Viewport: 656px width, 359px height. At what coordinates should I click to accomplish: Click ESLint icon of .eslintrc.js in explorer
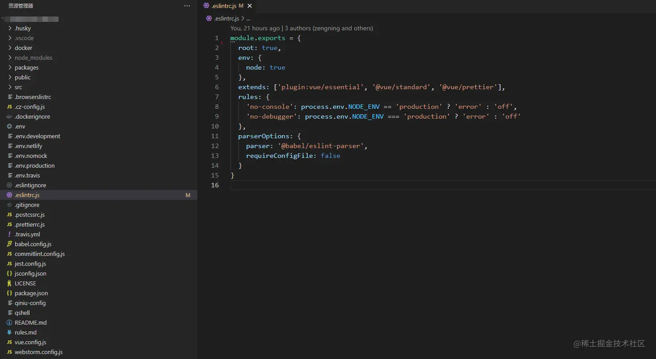[10, 195]
